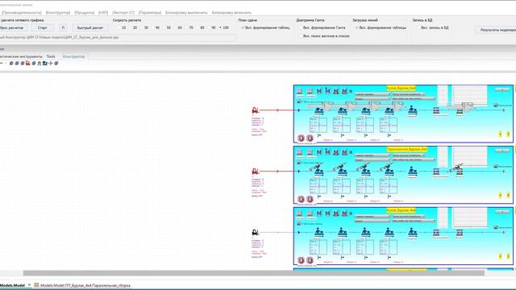516x290 pixels.
Task: Select the third assembly station in the top frame
Action: [x=365, y=111]
